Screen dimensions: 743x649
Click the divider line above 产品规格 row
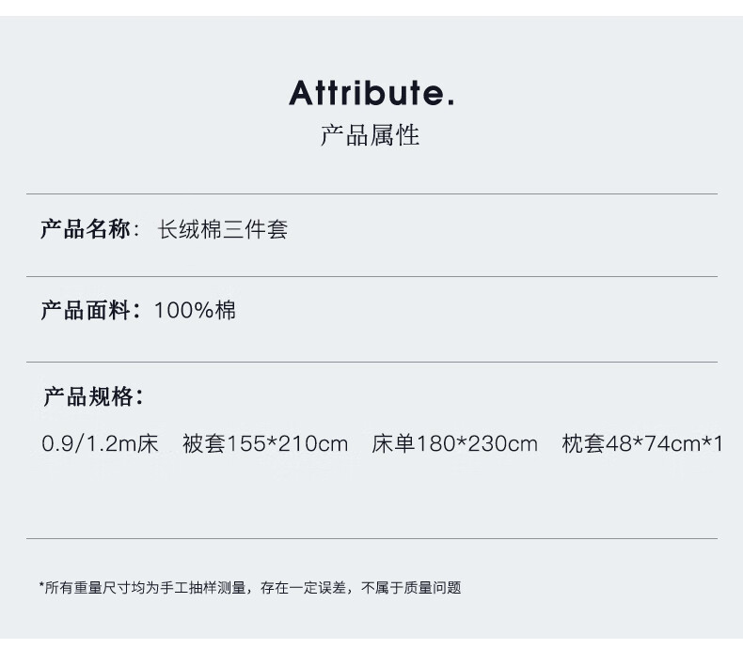pos(371,362)
